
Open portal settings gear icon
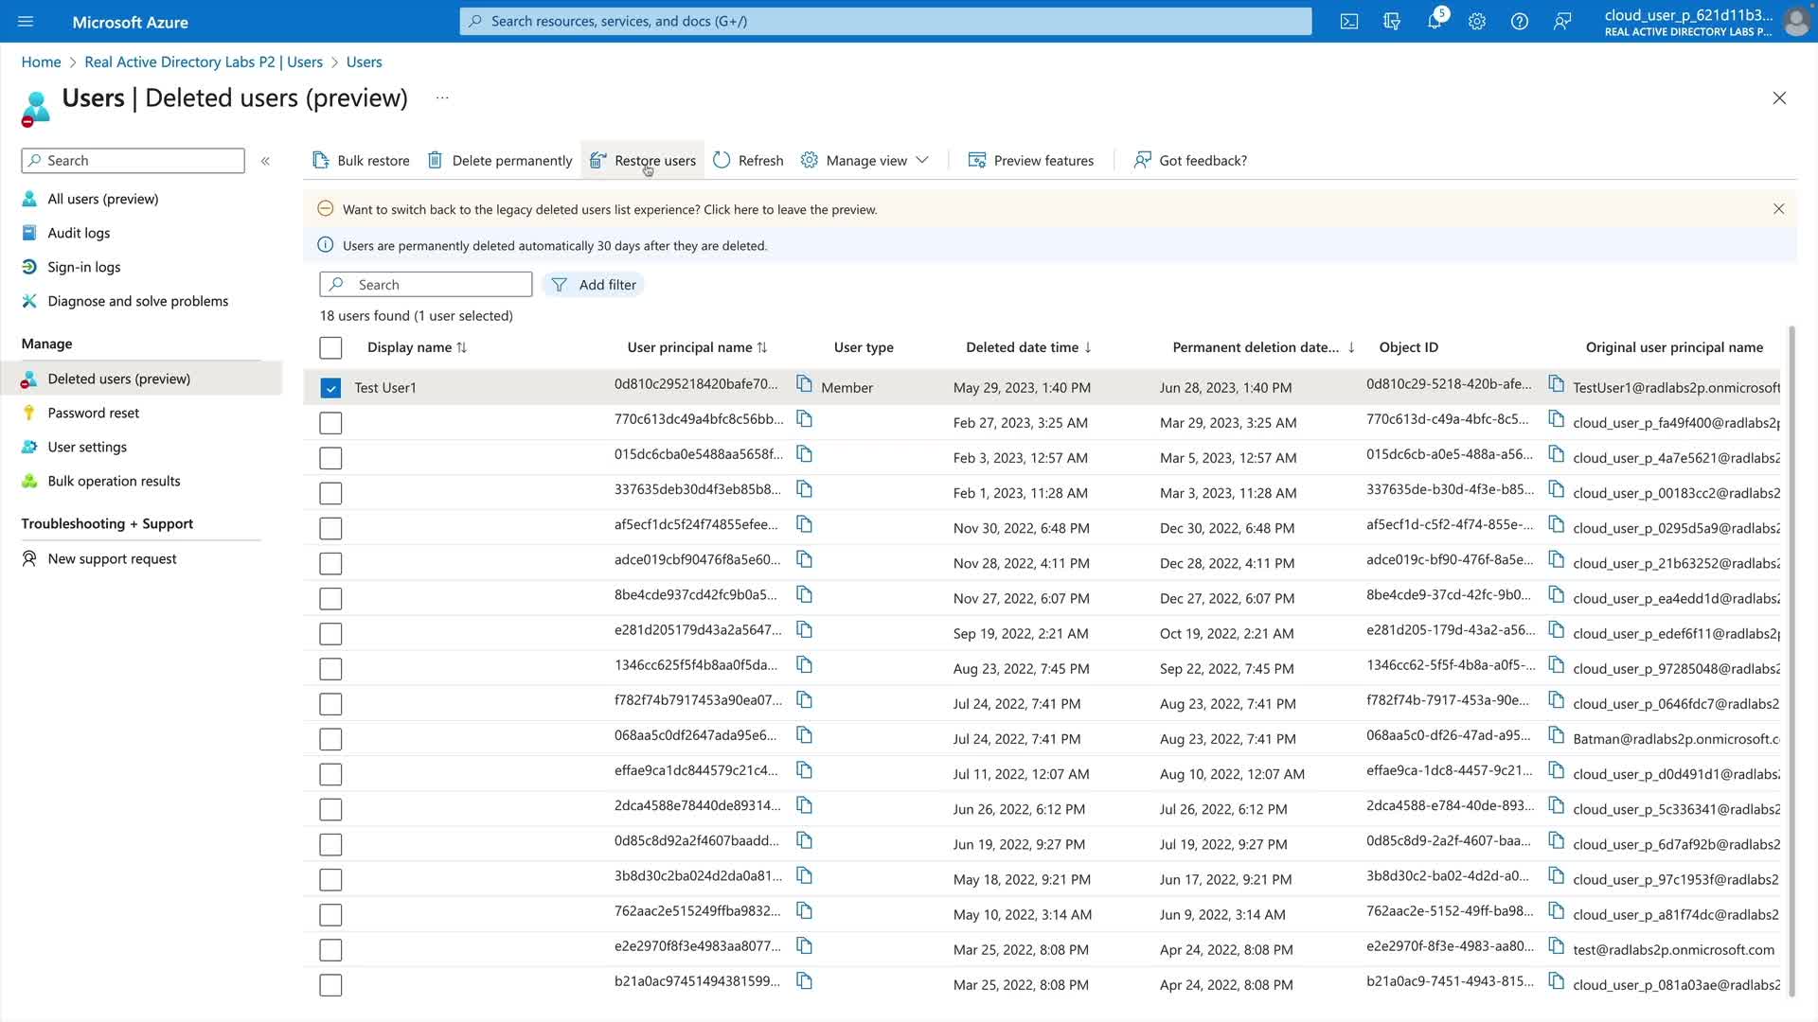pos(1477,21)
